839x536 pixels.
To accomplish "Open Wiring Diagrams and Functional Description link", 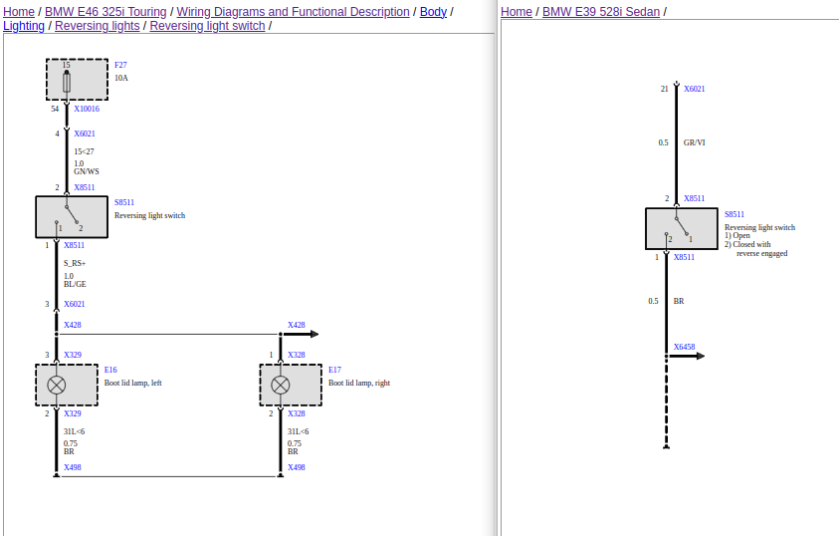I will [x=293, y=12].
